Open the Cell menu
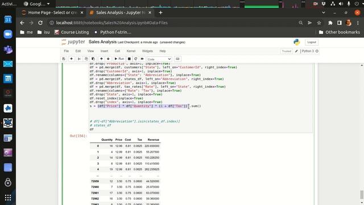Viewport: 364px width, 205px height. click(117, 51)
